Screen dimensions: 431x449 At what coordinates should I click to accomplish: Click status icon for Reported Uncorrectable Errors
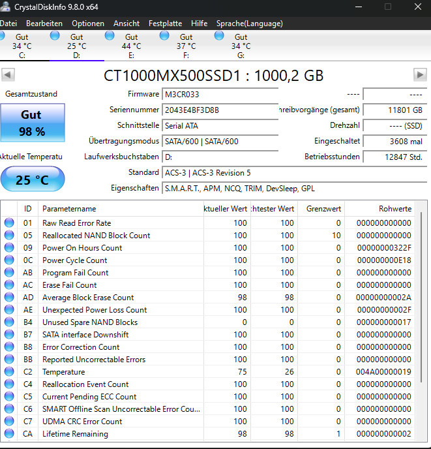pyautogui.click(x=9, y=359)
